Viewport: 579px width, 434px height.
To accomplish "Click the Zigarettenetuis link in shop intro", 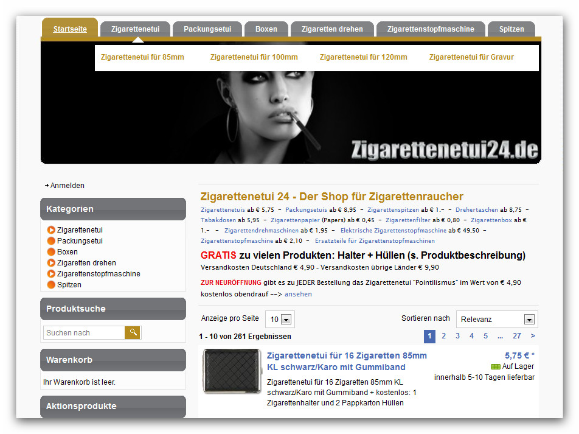I will 223,209.
